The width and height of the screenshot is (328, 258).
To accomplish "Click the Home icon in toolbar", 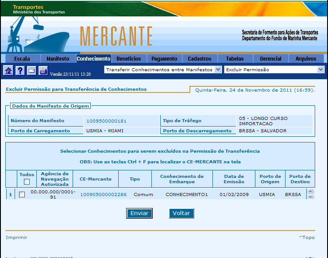I will point(8,71).
